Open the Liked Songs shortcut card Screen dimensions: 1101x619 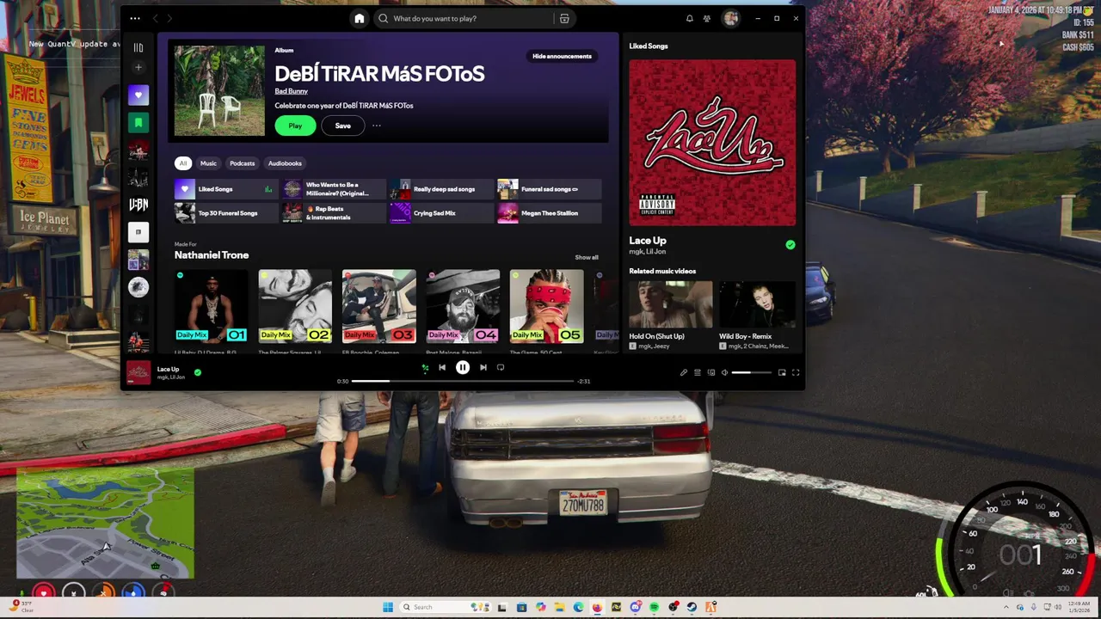(225, 189)
